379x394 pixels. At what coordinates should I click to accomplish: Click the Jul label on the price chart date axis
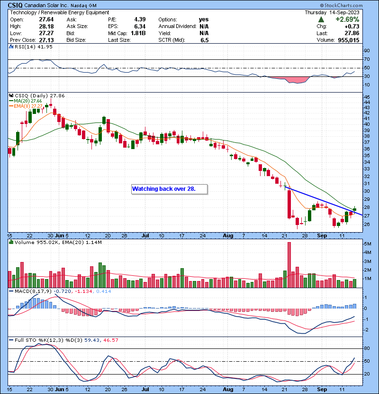146,235
